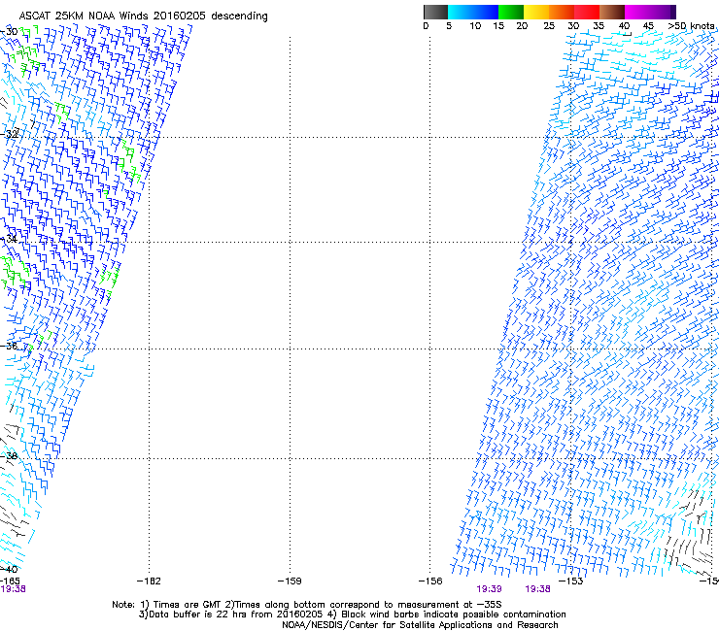Click the longitude label -159
This screenshot has width=719, height=631.
(x=290, y=581)
